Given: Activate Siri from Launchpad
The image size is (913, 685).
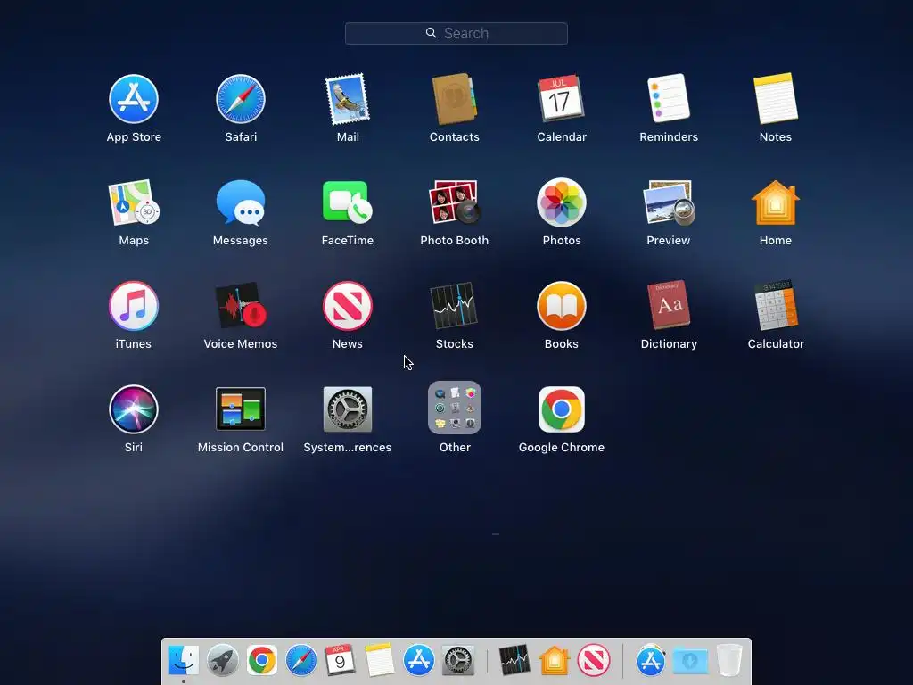Looking at the screenshot, I should (134, 409).
